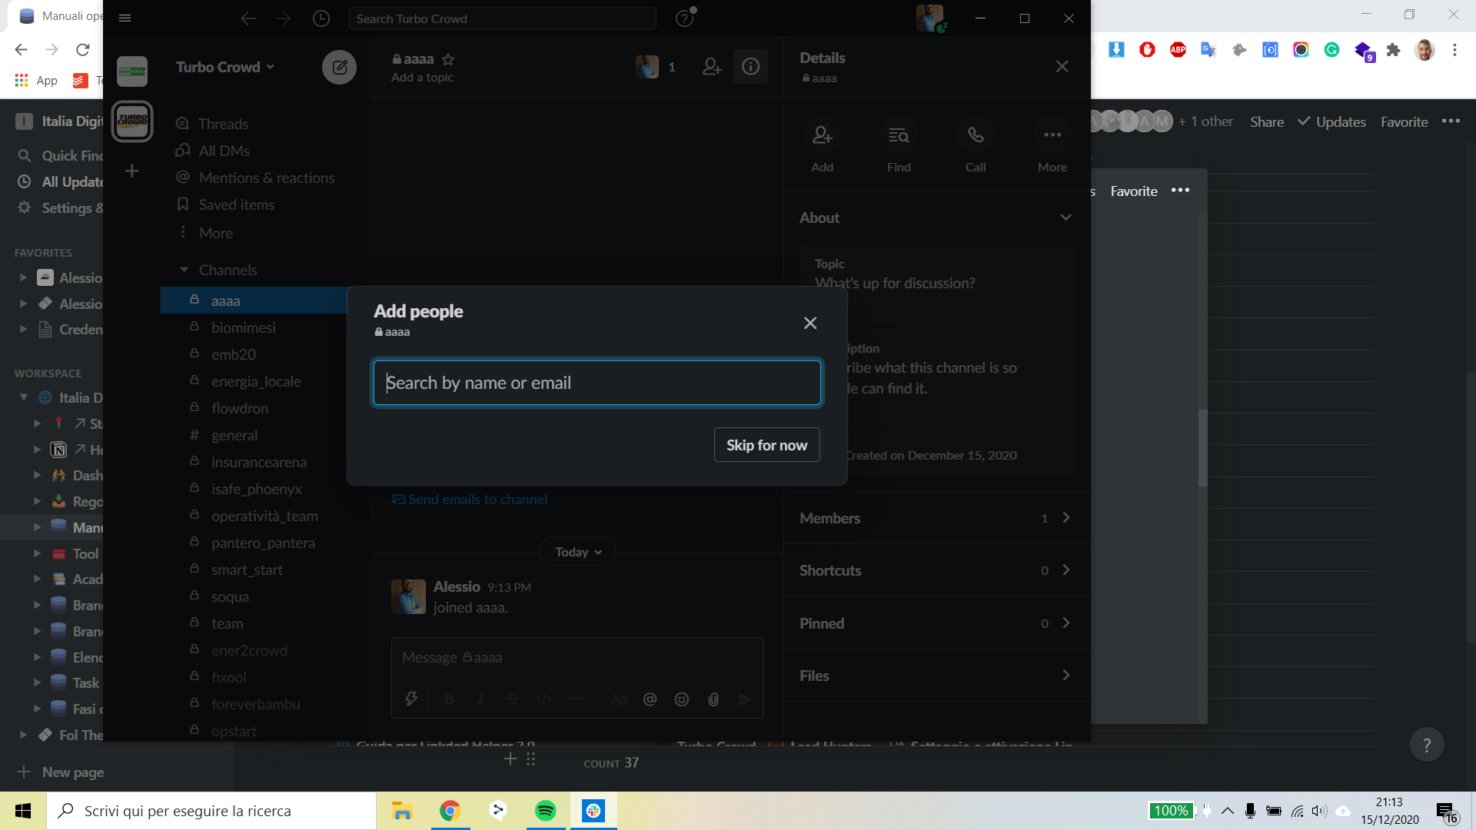Screen dimensions: 1476x830
Task: Open Saved items in sidebar
Action: click(236, 204)
